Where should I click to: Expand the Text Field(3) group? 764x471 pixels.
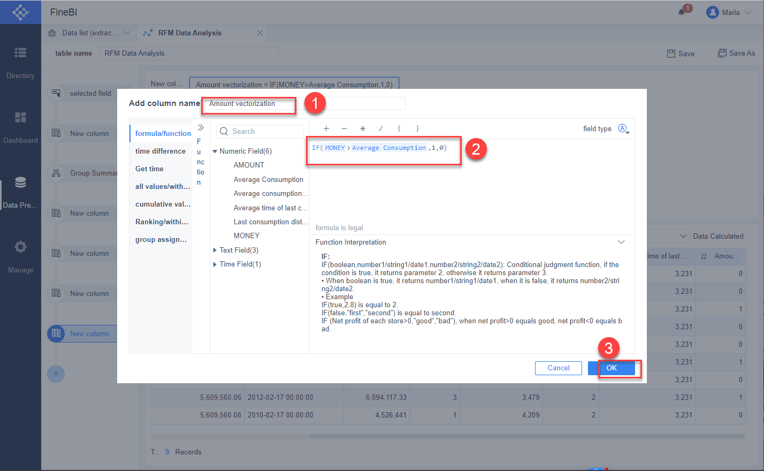pyautogui.click(x=215, y=250)
